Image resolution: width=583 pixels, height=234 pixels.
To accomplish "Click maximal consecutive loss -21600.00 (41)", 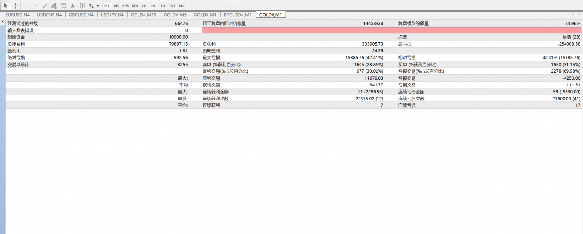I will coord(566,98).
